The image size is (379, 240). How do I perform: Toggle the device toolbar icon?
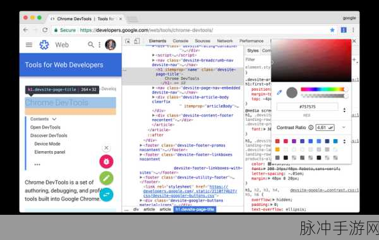tap(137, 41)
